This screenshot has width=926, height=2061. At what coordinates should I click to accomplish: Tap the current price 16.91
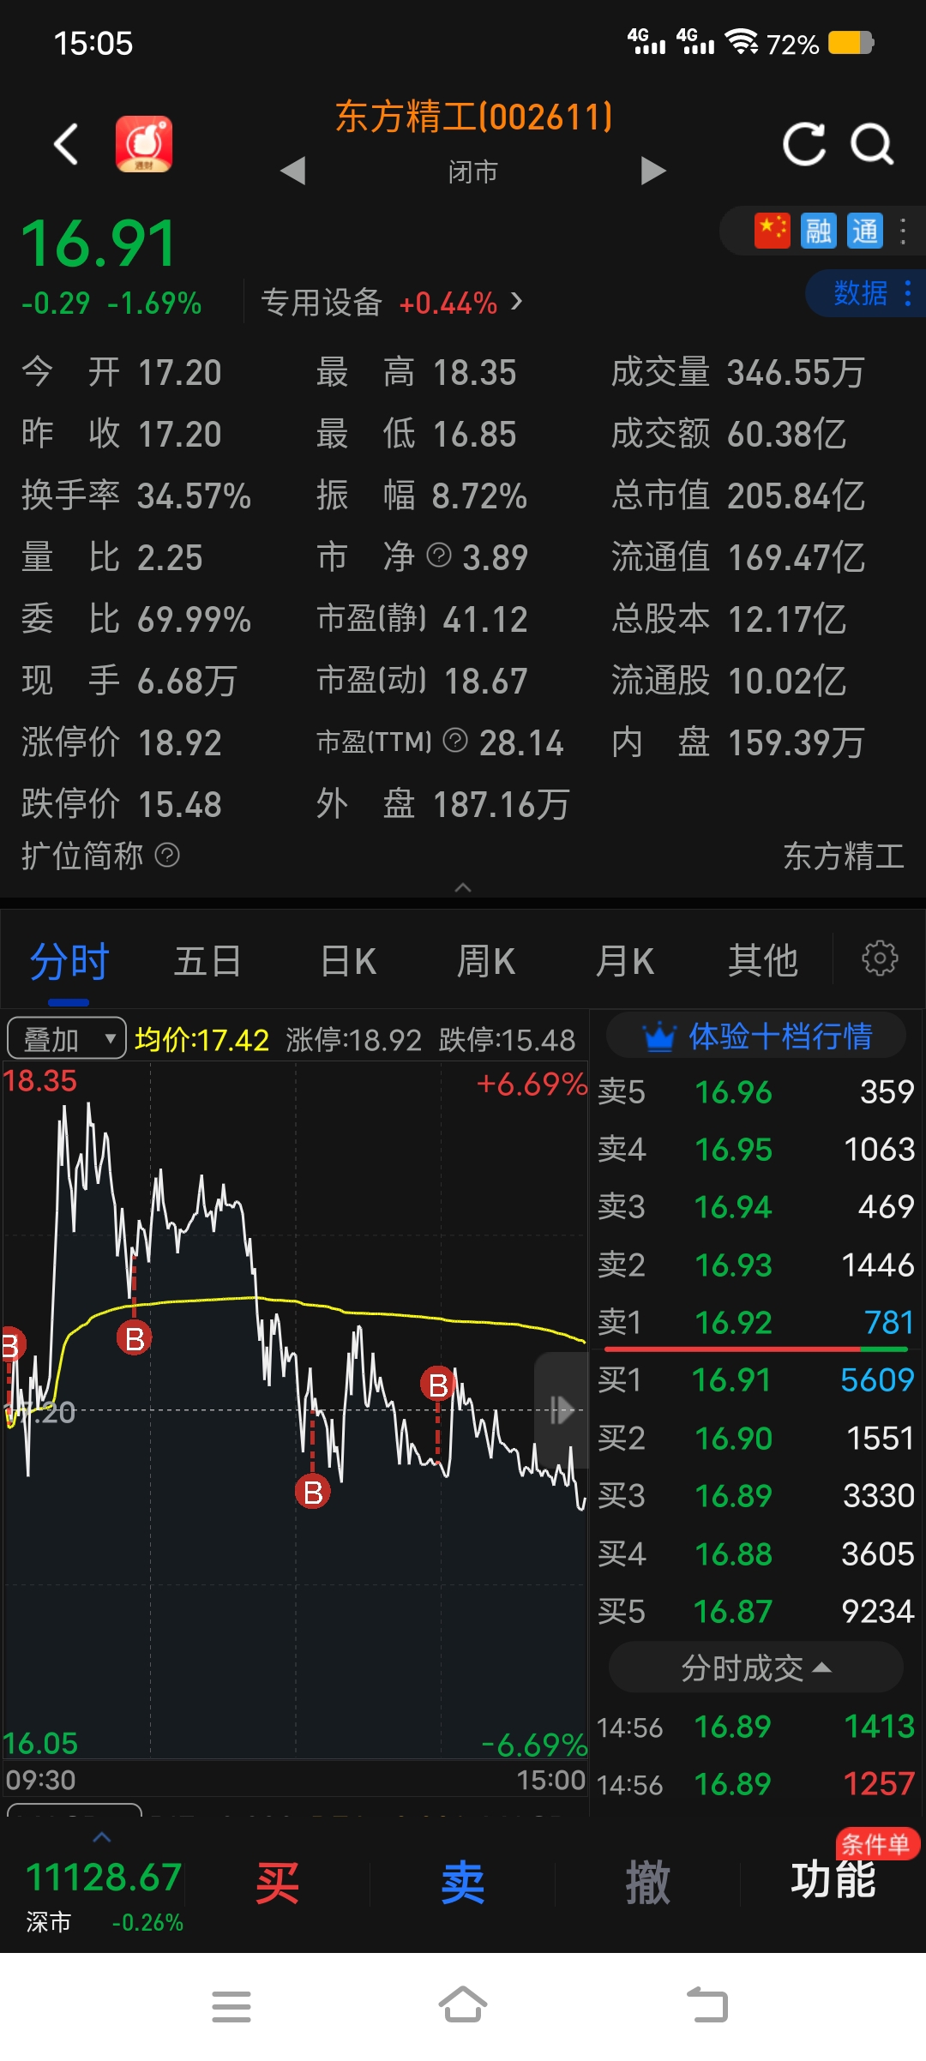click(x=99, y=243)
